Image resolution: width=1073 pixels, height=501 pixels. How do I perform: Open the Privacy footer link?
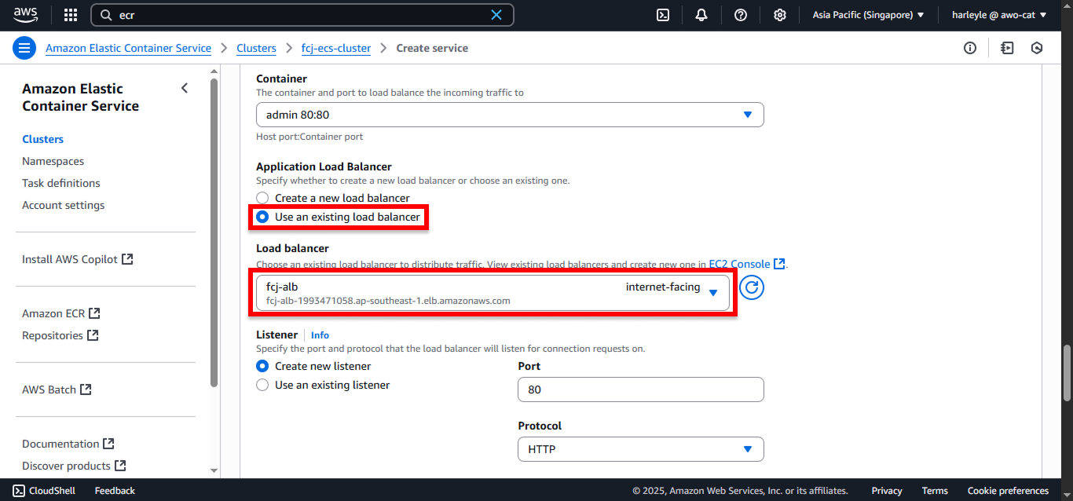click(x=887, y=490)
